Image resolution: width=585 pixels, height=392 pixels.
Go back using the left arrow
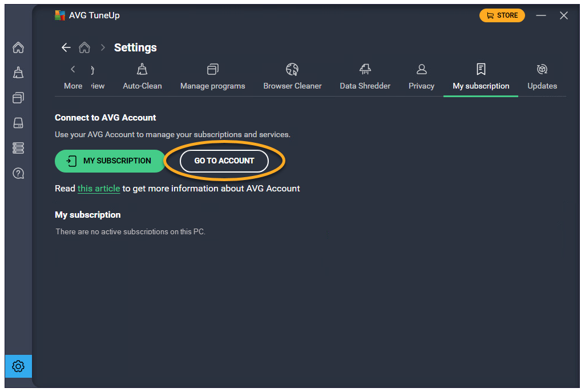[x=66, y=47]
